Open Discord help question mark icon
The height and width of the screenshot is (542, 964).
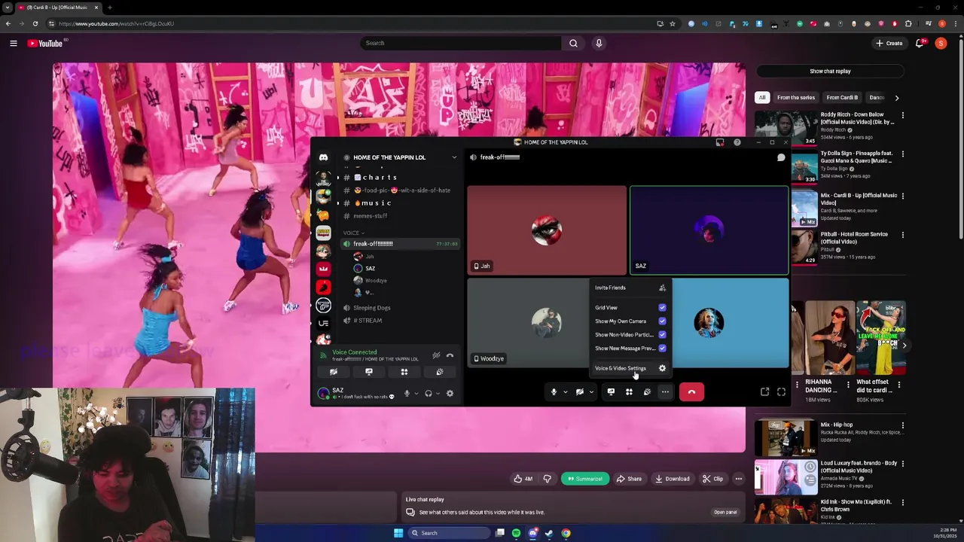pyautogui.click(x=737, y=142)
